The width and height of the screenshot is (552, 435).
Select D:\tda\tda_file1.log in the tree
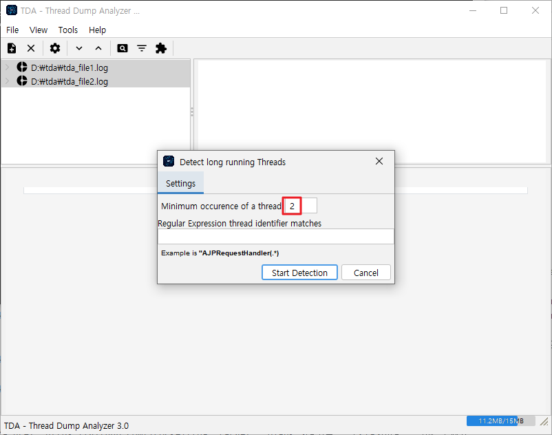click(69, 68)
